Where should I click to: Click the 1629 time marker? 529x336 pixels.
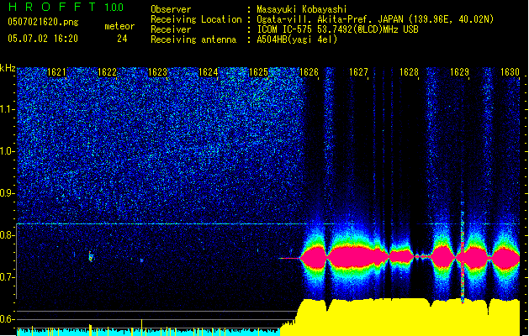[459, 72]
